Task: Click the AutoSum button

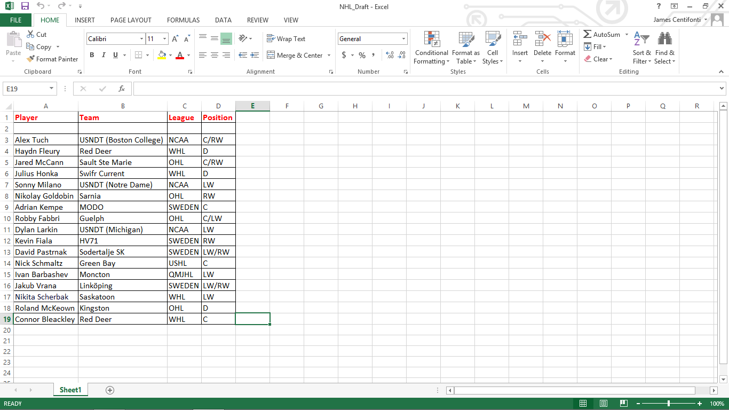Action: pos(602,35)
